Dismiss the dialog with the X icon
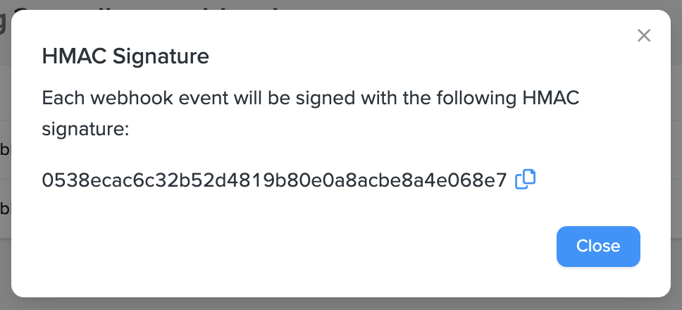Viewport: 682px width, 310px height. 643,35
